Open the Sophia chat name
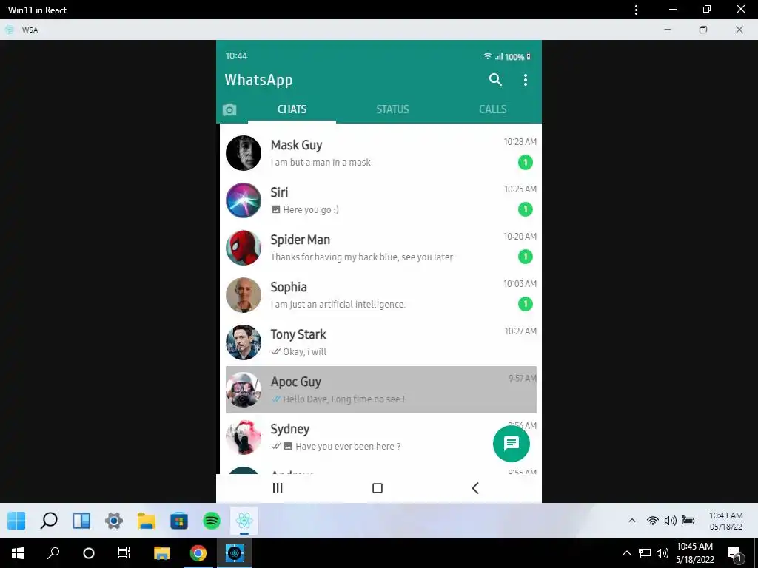 [289, 287]
